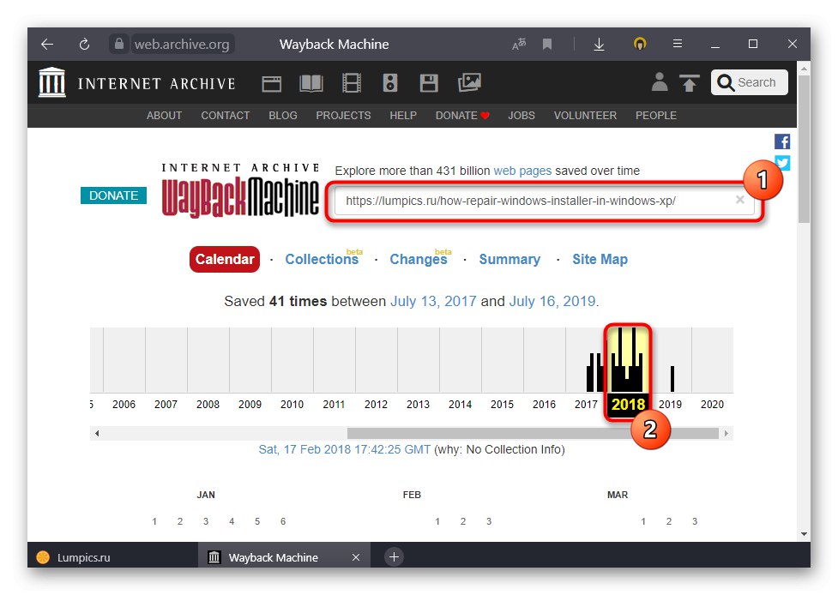This screenshot has height=595, width=838.
Task: Click the Wayback Machine logo
Action: (x=240, y=191)
